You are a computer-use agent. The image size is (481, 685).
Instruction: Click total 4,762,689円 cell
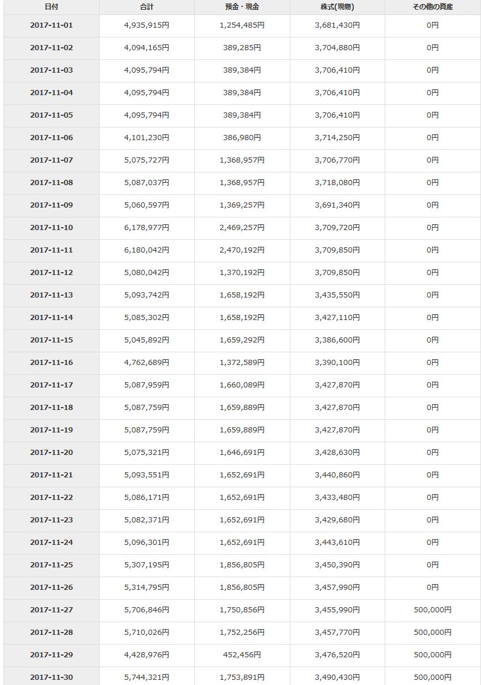[147, 363]
